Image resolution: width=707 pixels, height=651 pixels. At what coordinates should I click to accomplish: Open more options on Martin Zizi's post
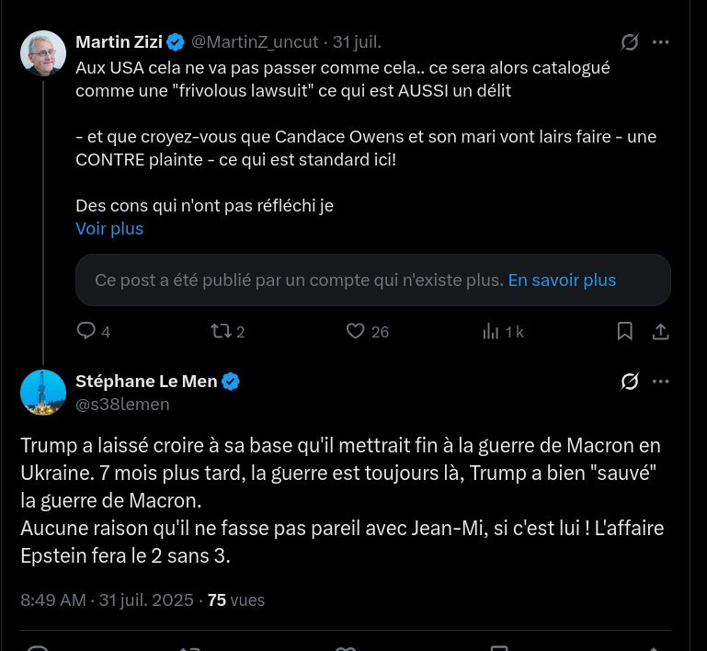click(660, 42)
